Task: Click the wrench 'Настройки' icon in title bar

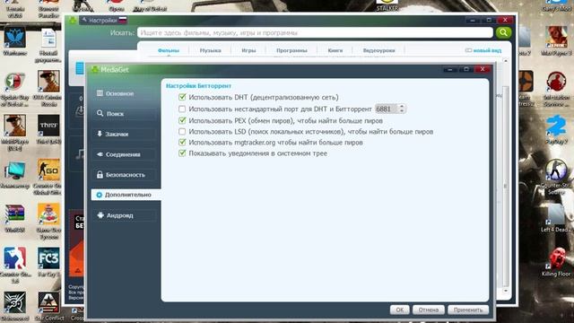Action: pos(84,20)
